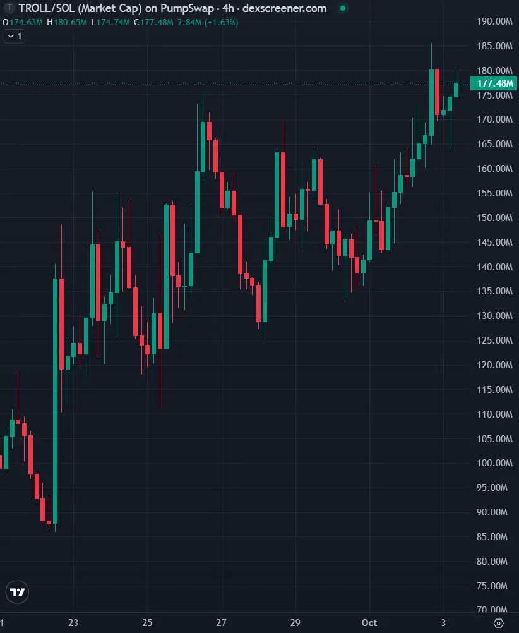Click the 85.00M price axis label
The height and width of the screenshot is (633, 519).
[x=492, y=537]
